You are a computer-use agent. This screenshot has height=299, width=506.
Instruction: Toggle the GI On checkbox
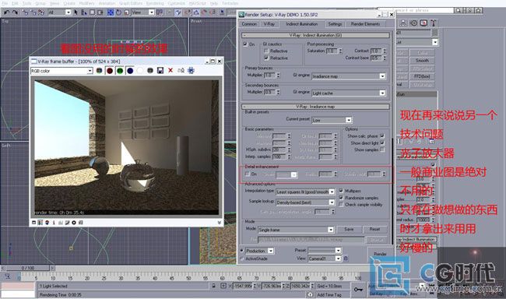(245, 44)
